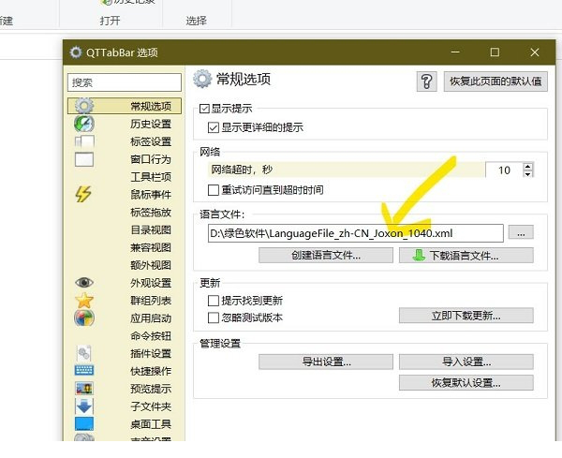
Task: Click 恢复此页面的默认值 button
Action: click(495, 81)
